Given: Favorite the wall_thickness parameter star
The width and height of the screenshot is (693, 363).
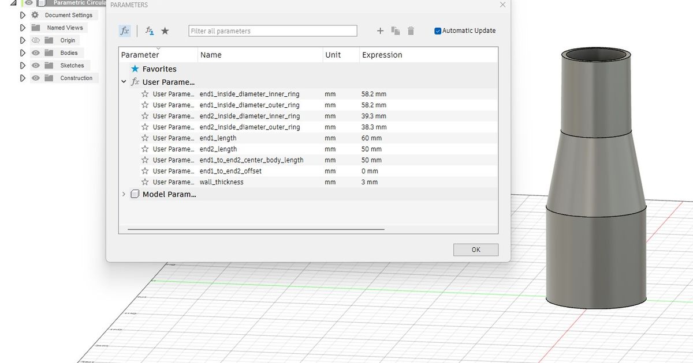Looking at the screenshot, I should click(x=145, y=182).
